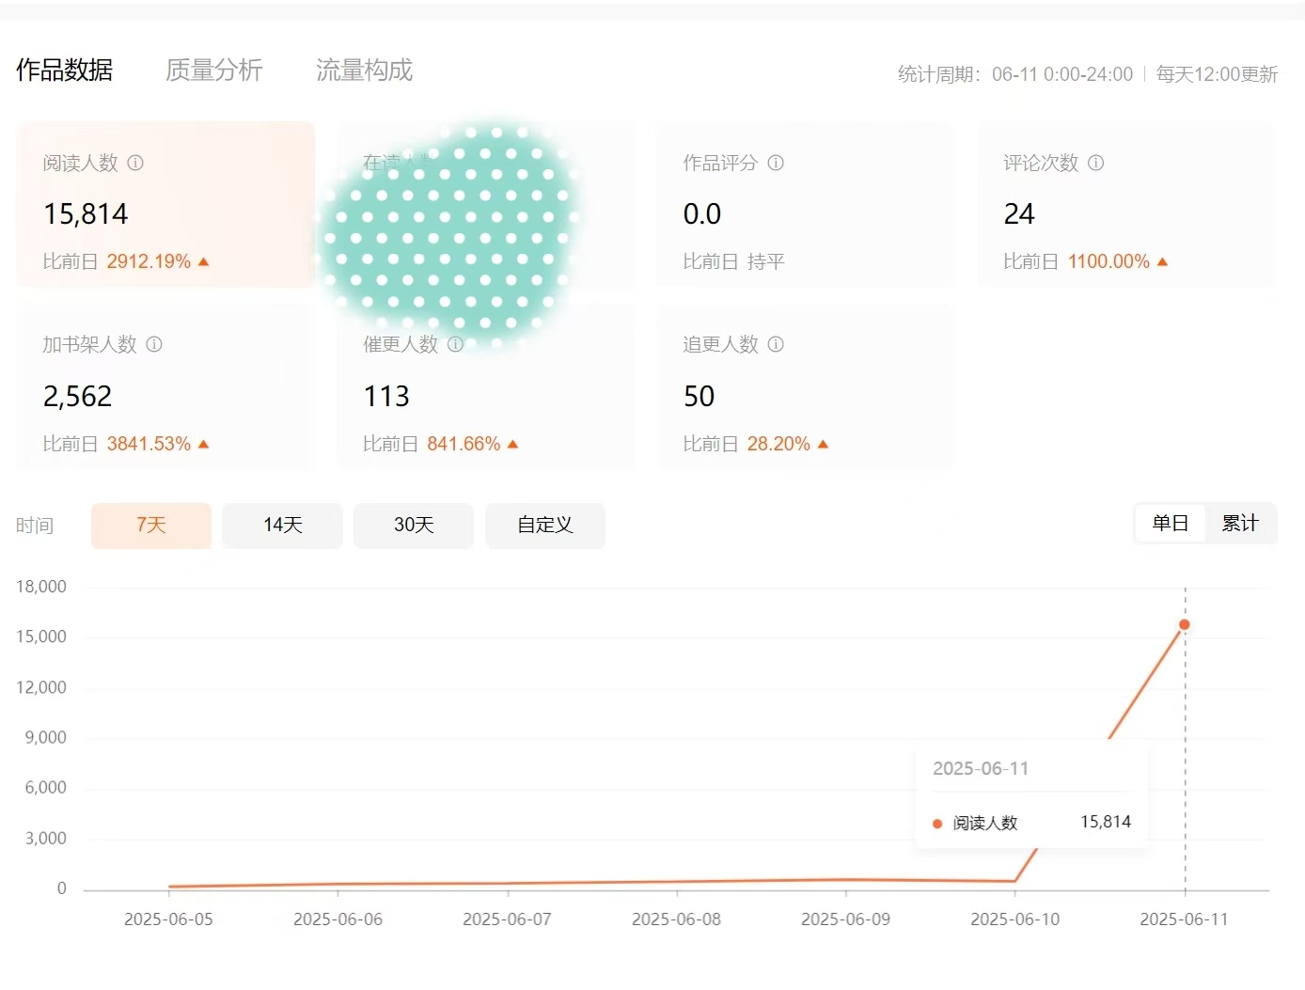
Task: Select the 催更人数 metric card
Action: pyautogui.click(x=485, y=386)
